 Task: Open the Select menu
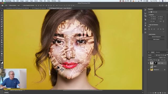click(x=36, y=1)
